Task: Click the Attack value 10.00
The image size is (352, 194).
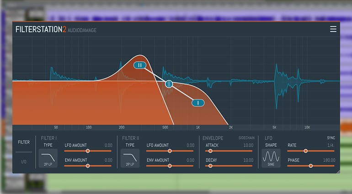Action: pyautogui.click(x=248, y=145)
